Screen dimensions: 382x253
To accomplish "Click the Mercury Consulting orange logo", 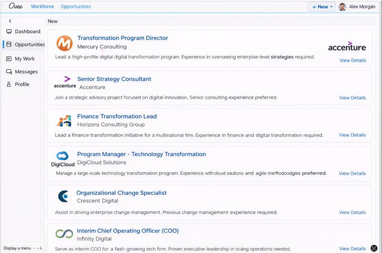I will 64,43.
